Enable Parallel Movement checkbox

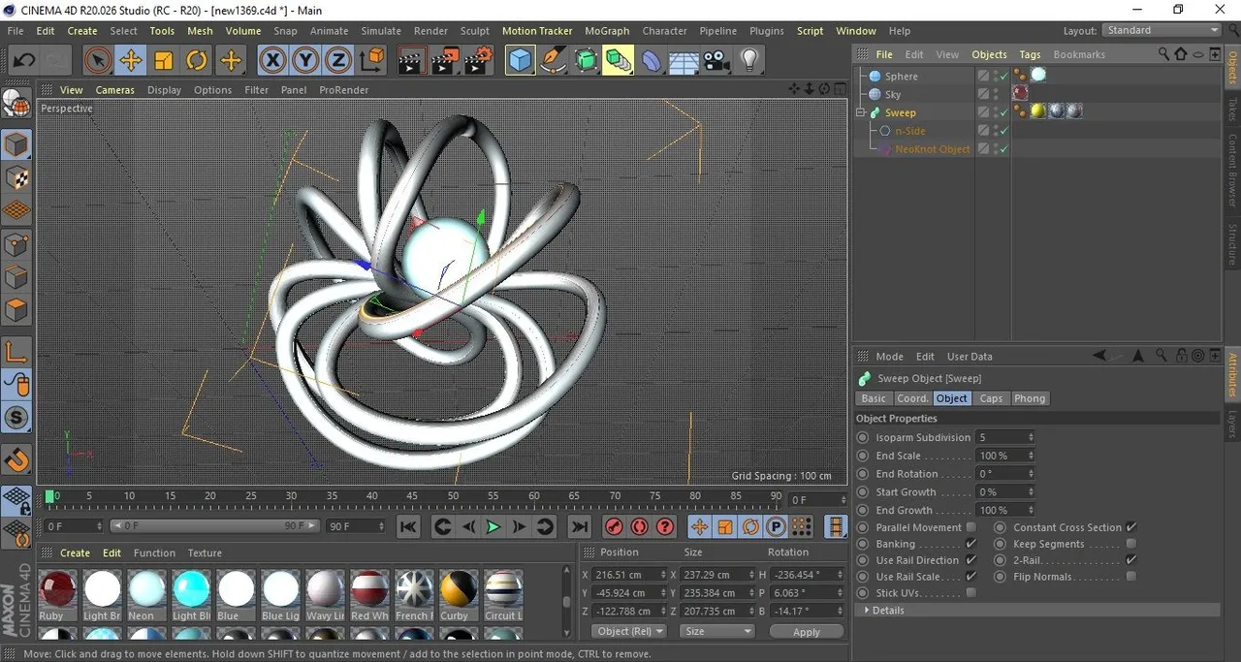971,527
